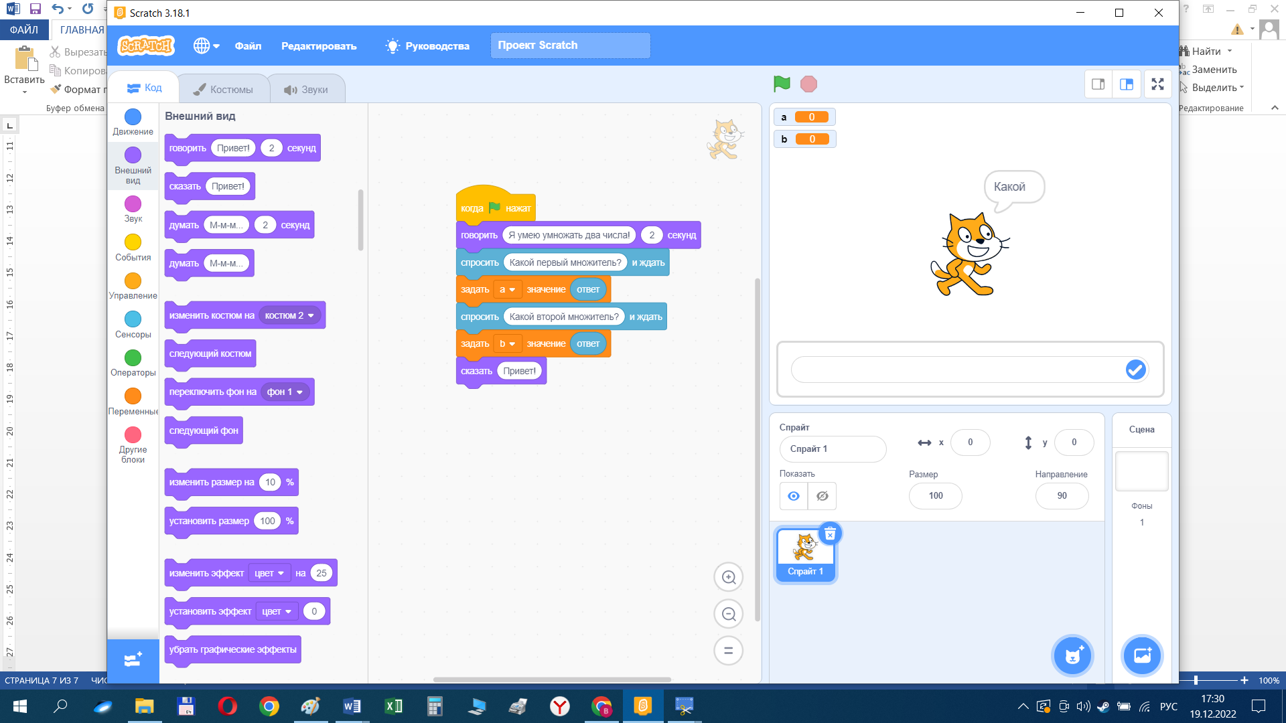The height and width of the screenshot is (723, 1286).
Task: Zoom out the code workspace
Action: (x=729, y=614)
